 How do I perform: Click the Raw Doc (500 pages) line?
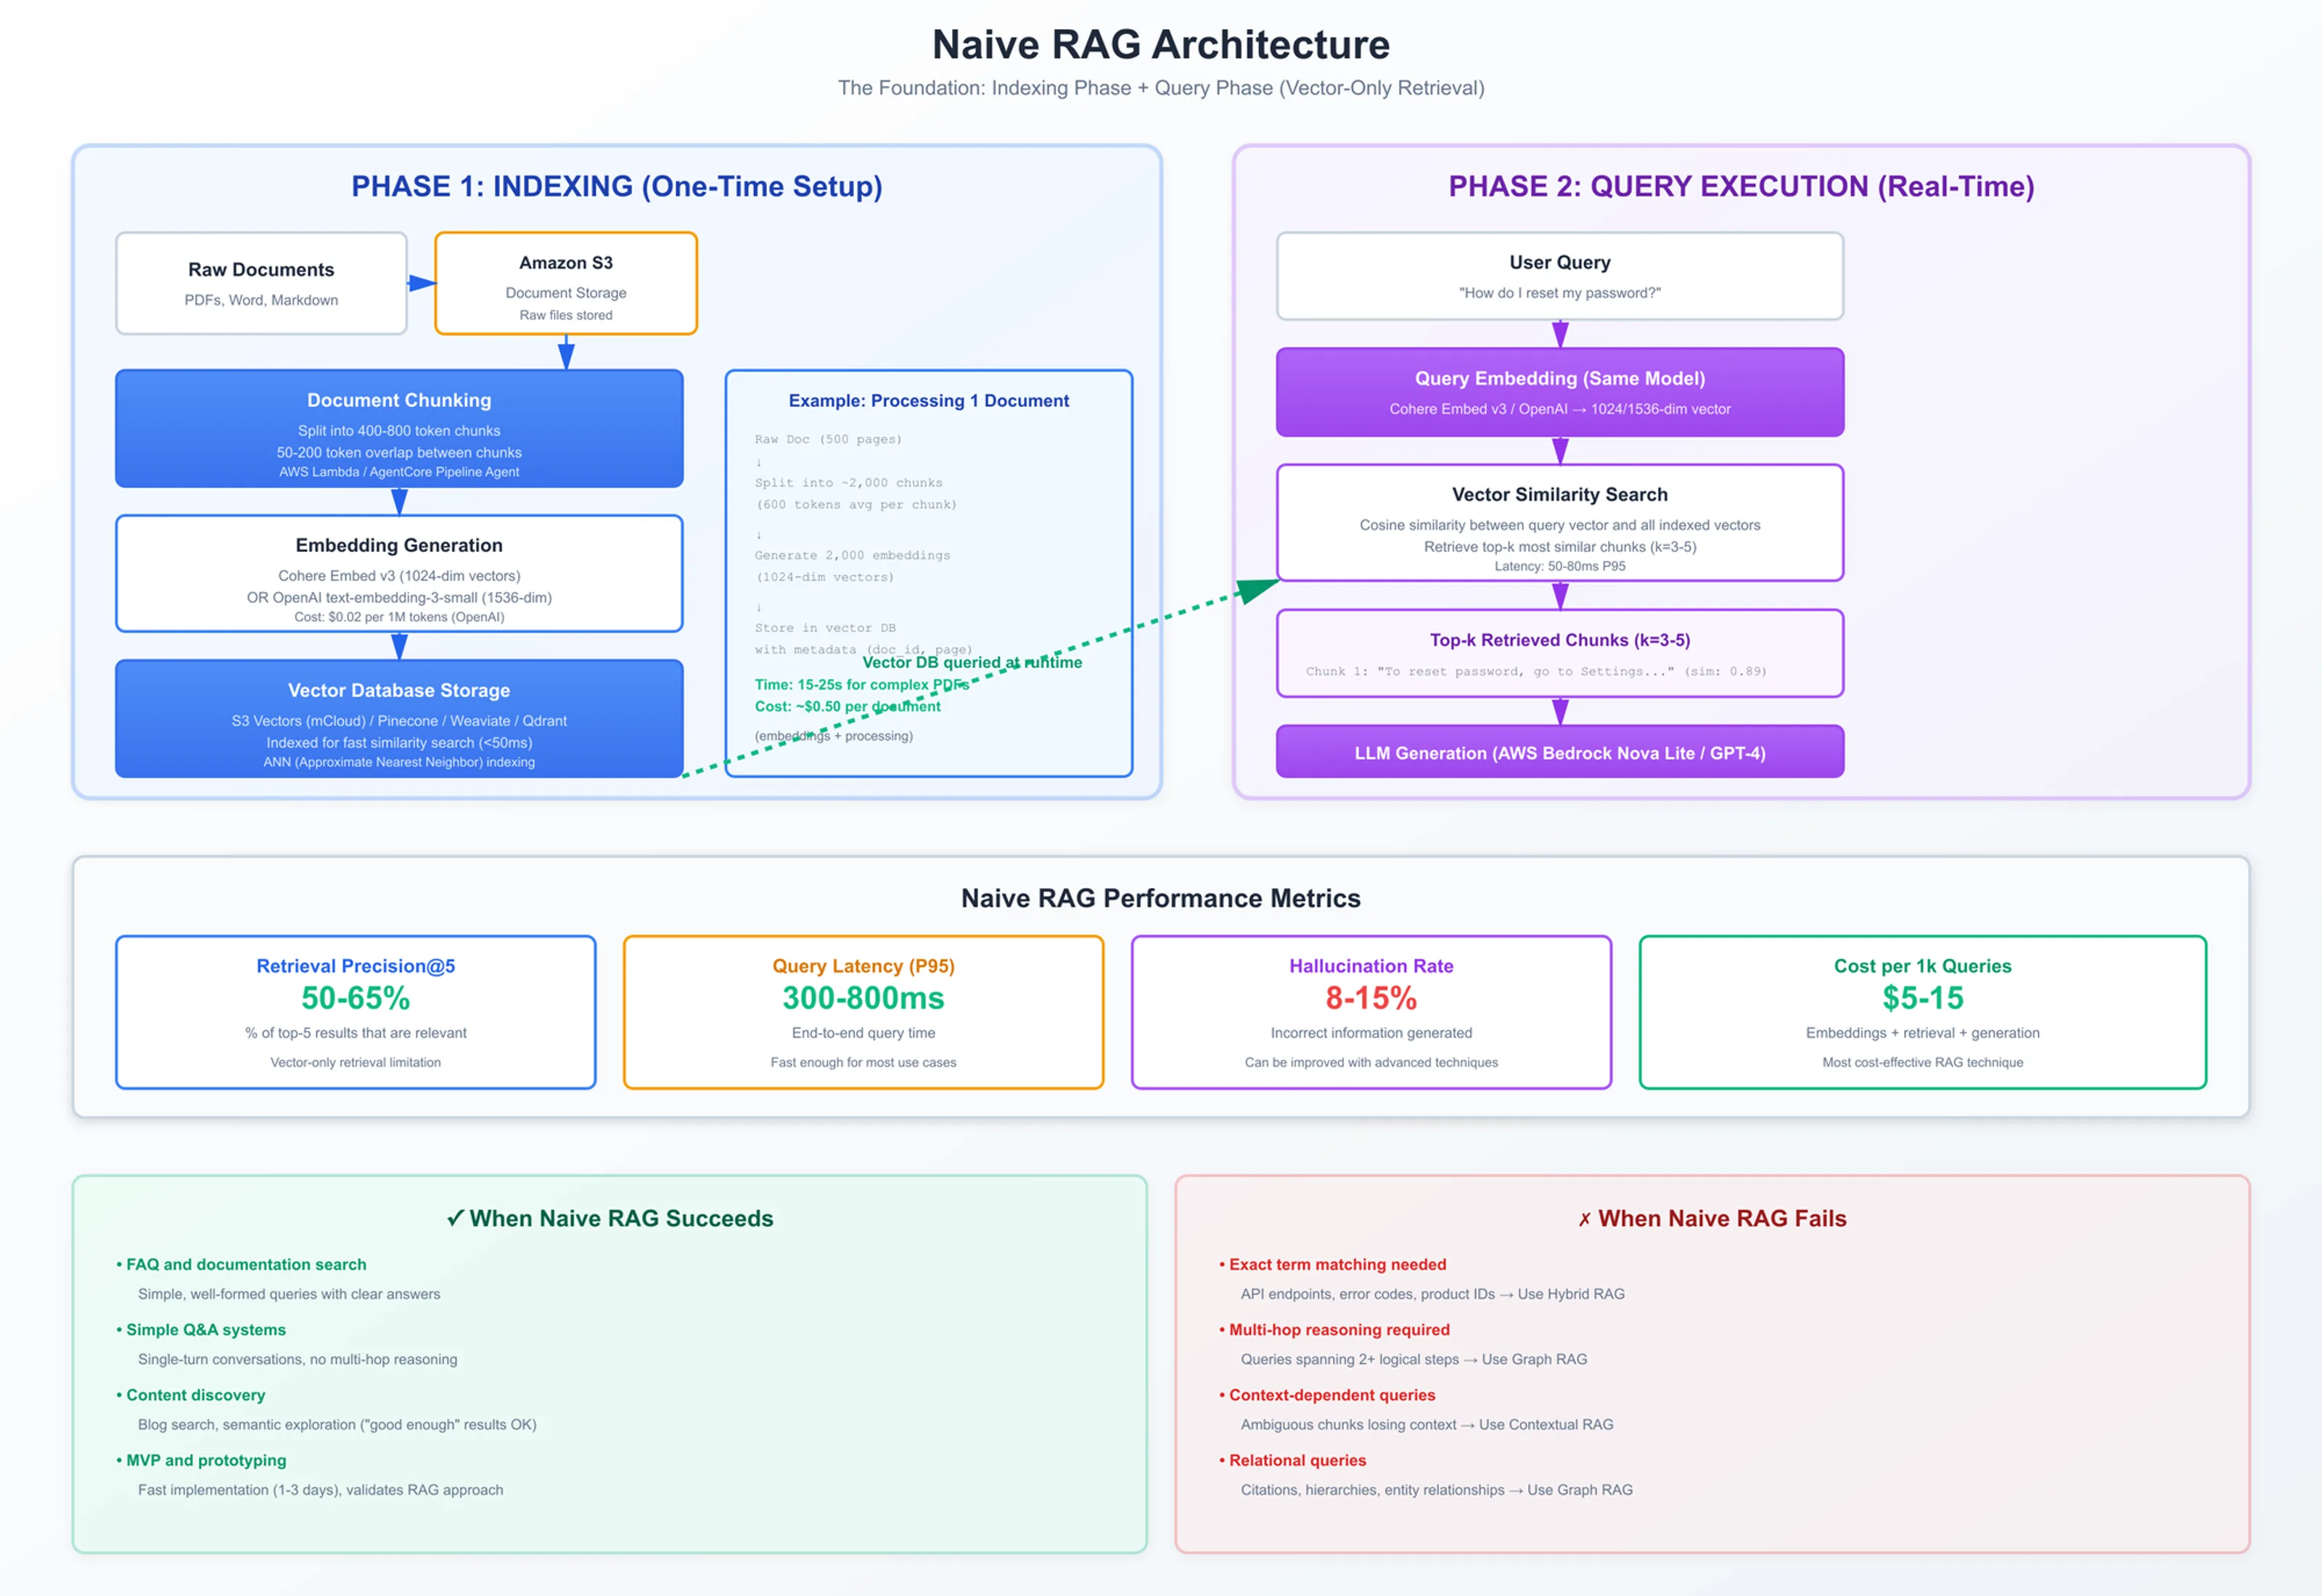(x=828, y=439)
